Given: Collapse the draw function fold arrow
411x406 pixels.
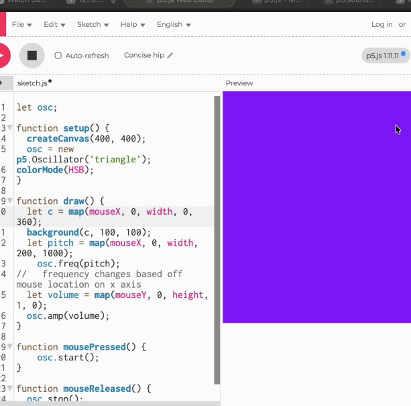Looking at the screenshot, I should tap(9, 201).
